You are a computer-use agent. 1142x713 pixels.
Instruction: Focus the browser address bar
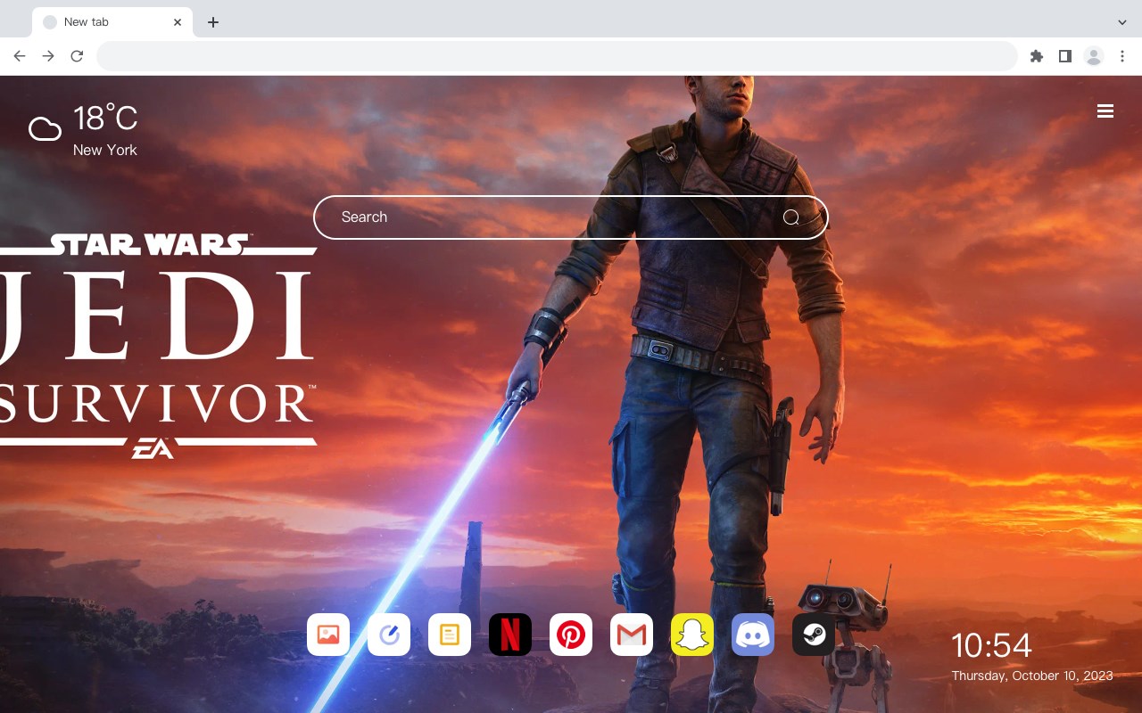tap(557, 56)
